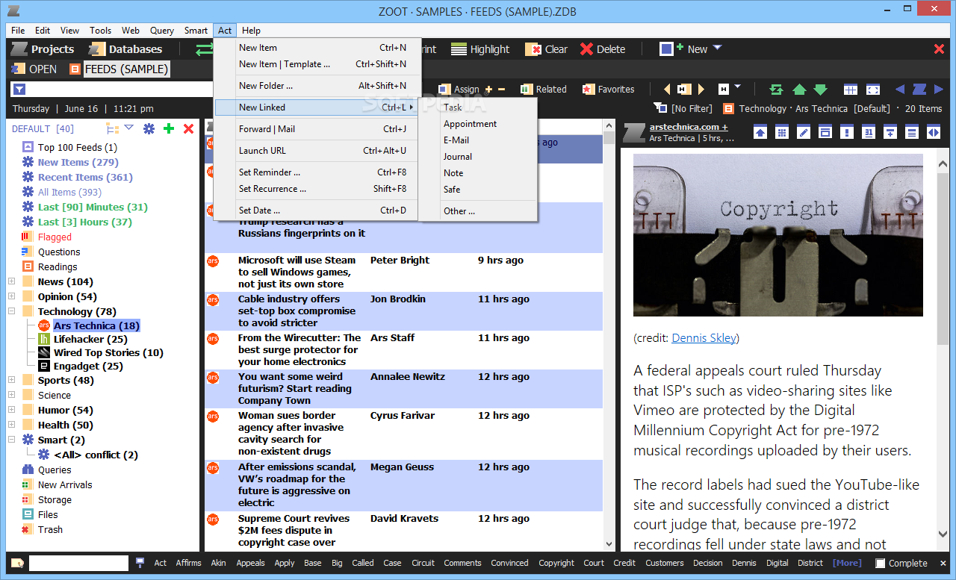The image size is (956, 580).
Task: Click the [No Filter] filter toggle
Action: (x=684, y=108)
